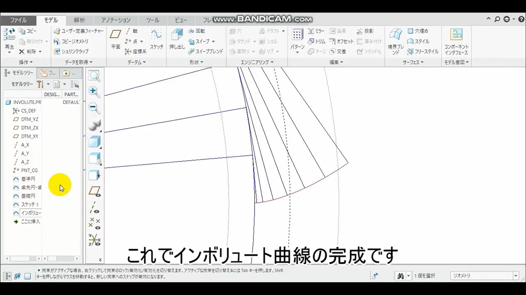Create a datum Plane (平面)
The width and height of the screenshot is (526, 295).
[x=115, y=39]
